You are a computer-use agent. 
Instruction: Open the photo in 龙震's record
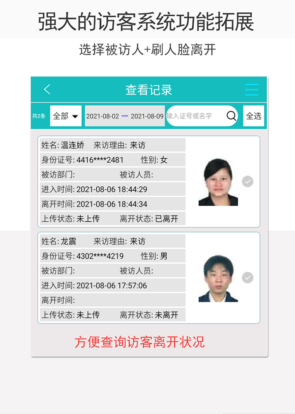[218, 278]
